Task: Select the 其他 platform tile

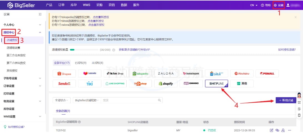Action: pos(242,84)
